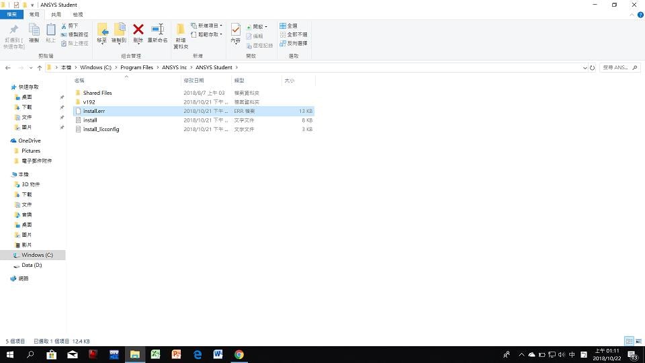Open Google Chrome from the taskbar
Viewport: 645px width, 363px height.
click(239, 354)
